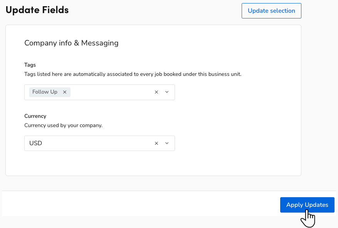Expand the currency list via the chevron
Screen dimensions: 338x228
coord(166,143)
